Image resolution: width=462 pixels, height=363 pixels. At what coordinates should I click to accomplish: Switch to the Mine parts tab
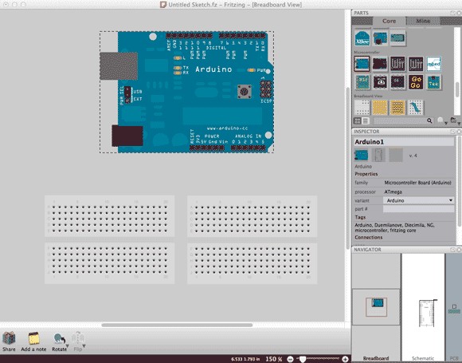pyautogui.click(x=423, y=21)
